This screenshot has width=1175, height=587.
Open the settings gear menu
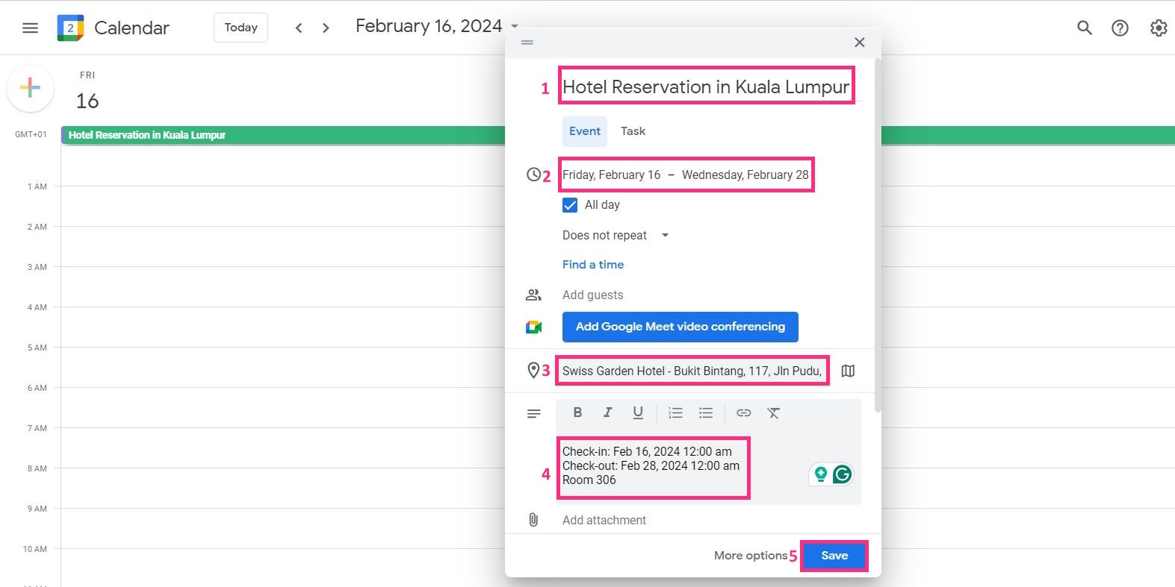pos(1159,28)
